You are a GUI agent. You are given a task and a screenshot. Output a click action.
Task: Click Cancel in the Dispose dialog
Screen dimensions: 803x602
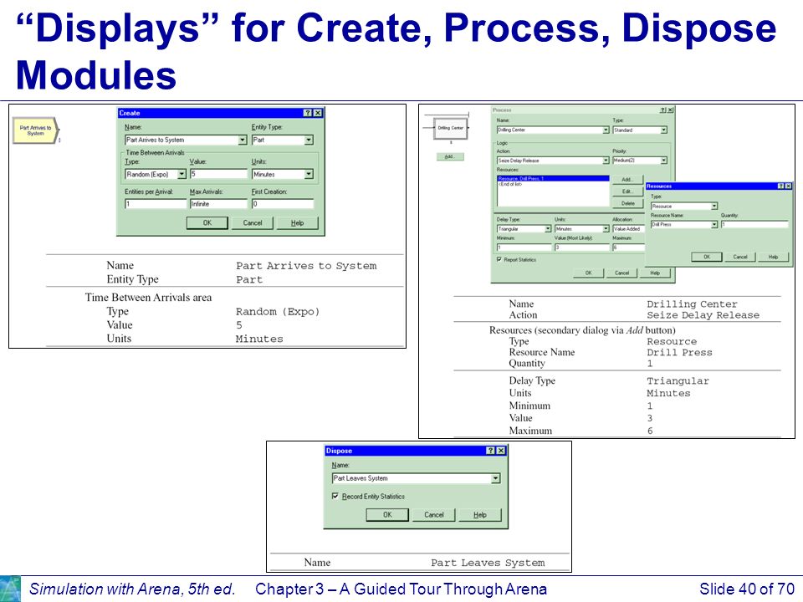tap(434, 514)
